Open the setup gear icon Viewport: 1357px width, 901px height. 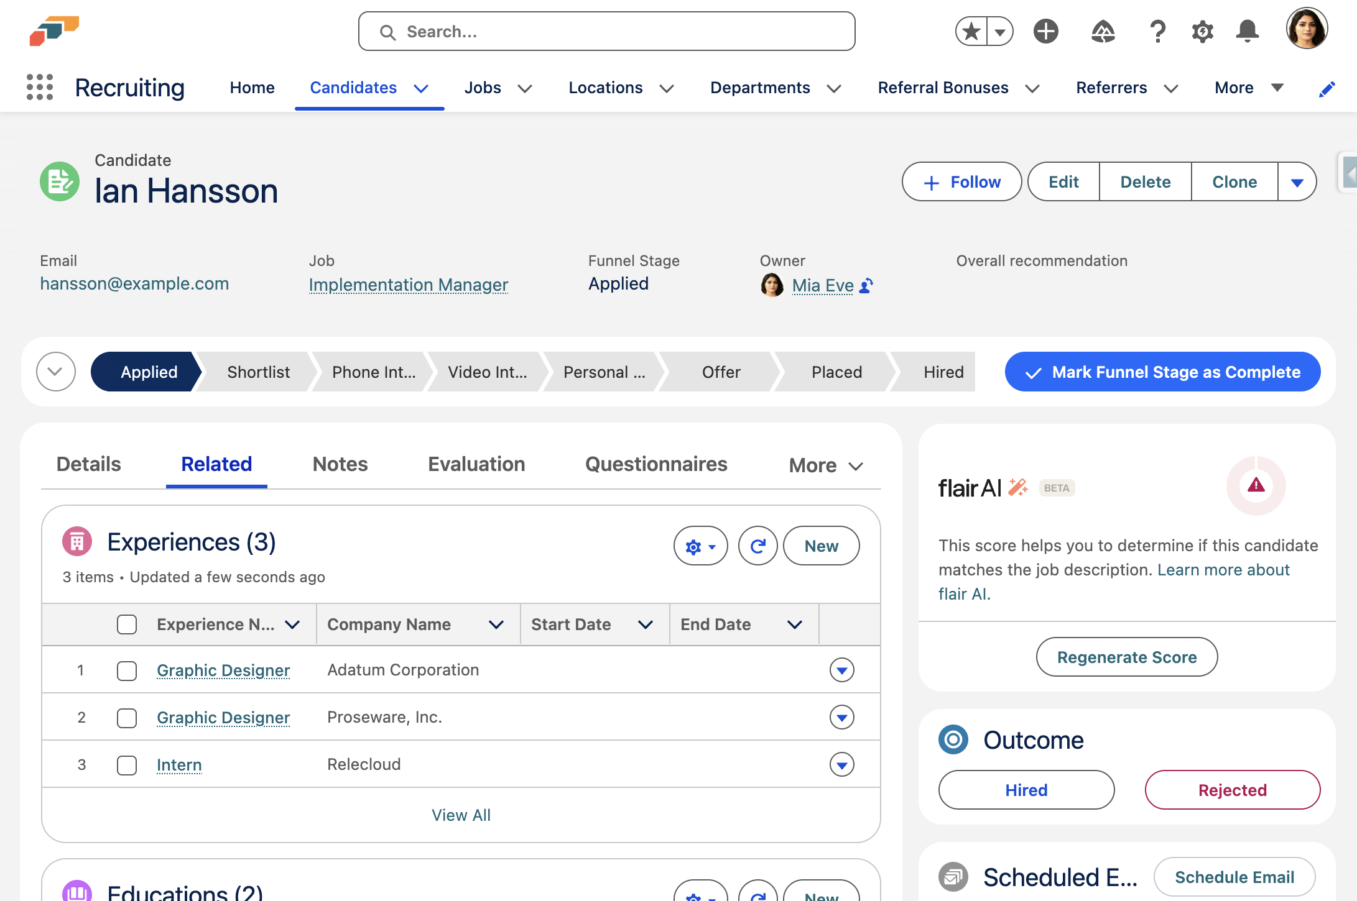(1202, 31)
